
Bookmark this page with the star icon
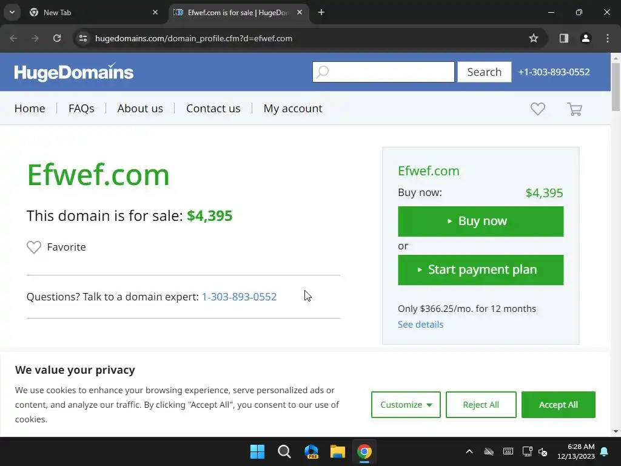[534, 38]
